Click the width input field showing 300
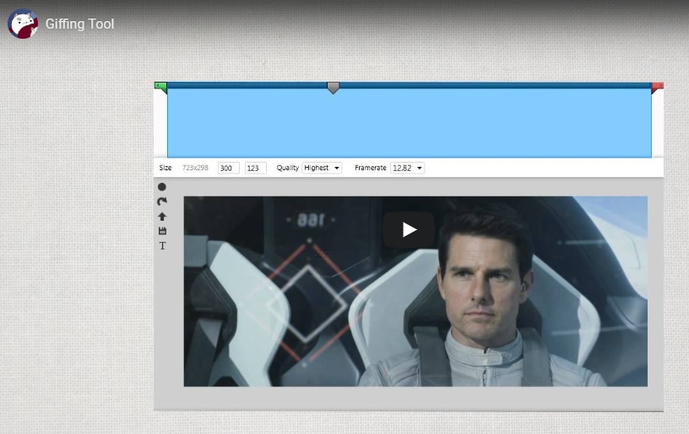The image size is (689, 434). pos(228,169)
